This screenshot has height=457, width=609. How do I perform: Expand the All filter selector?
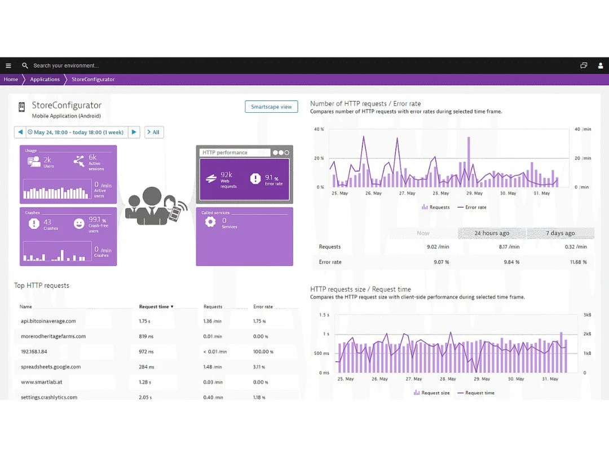click(153, 133)
